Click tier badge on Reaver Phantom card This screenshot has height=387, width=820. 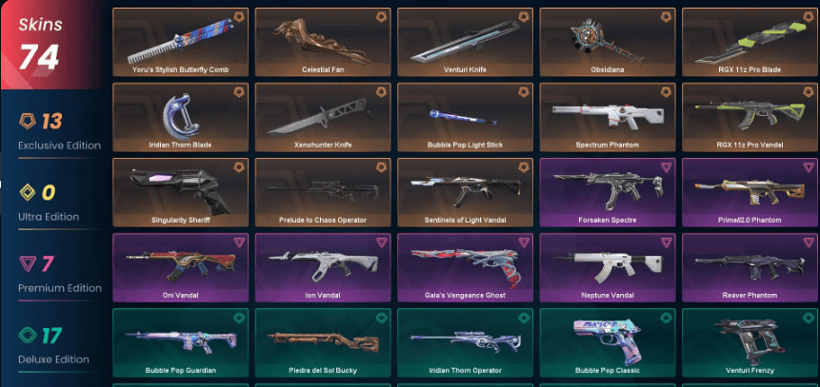coord(808,242)
